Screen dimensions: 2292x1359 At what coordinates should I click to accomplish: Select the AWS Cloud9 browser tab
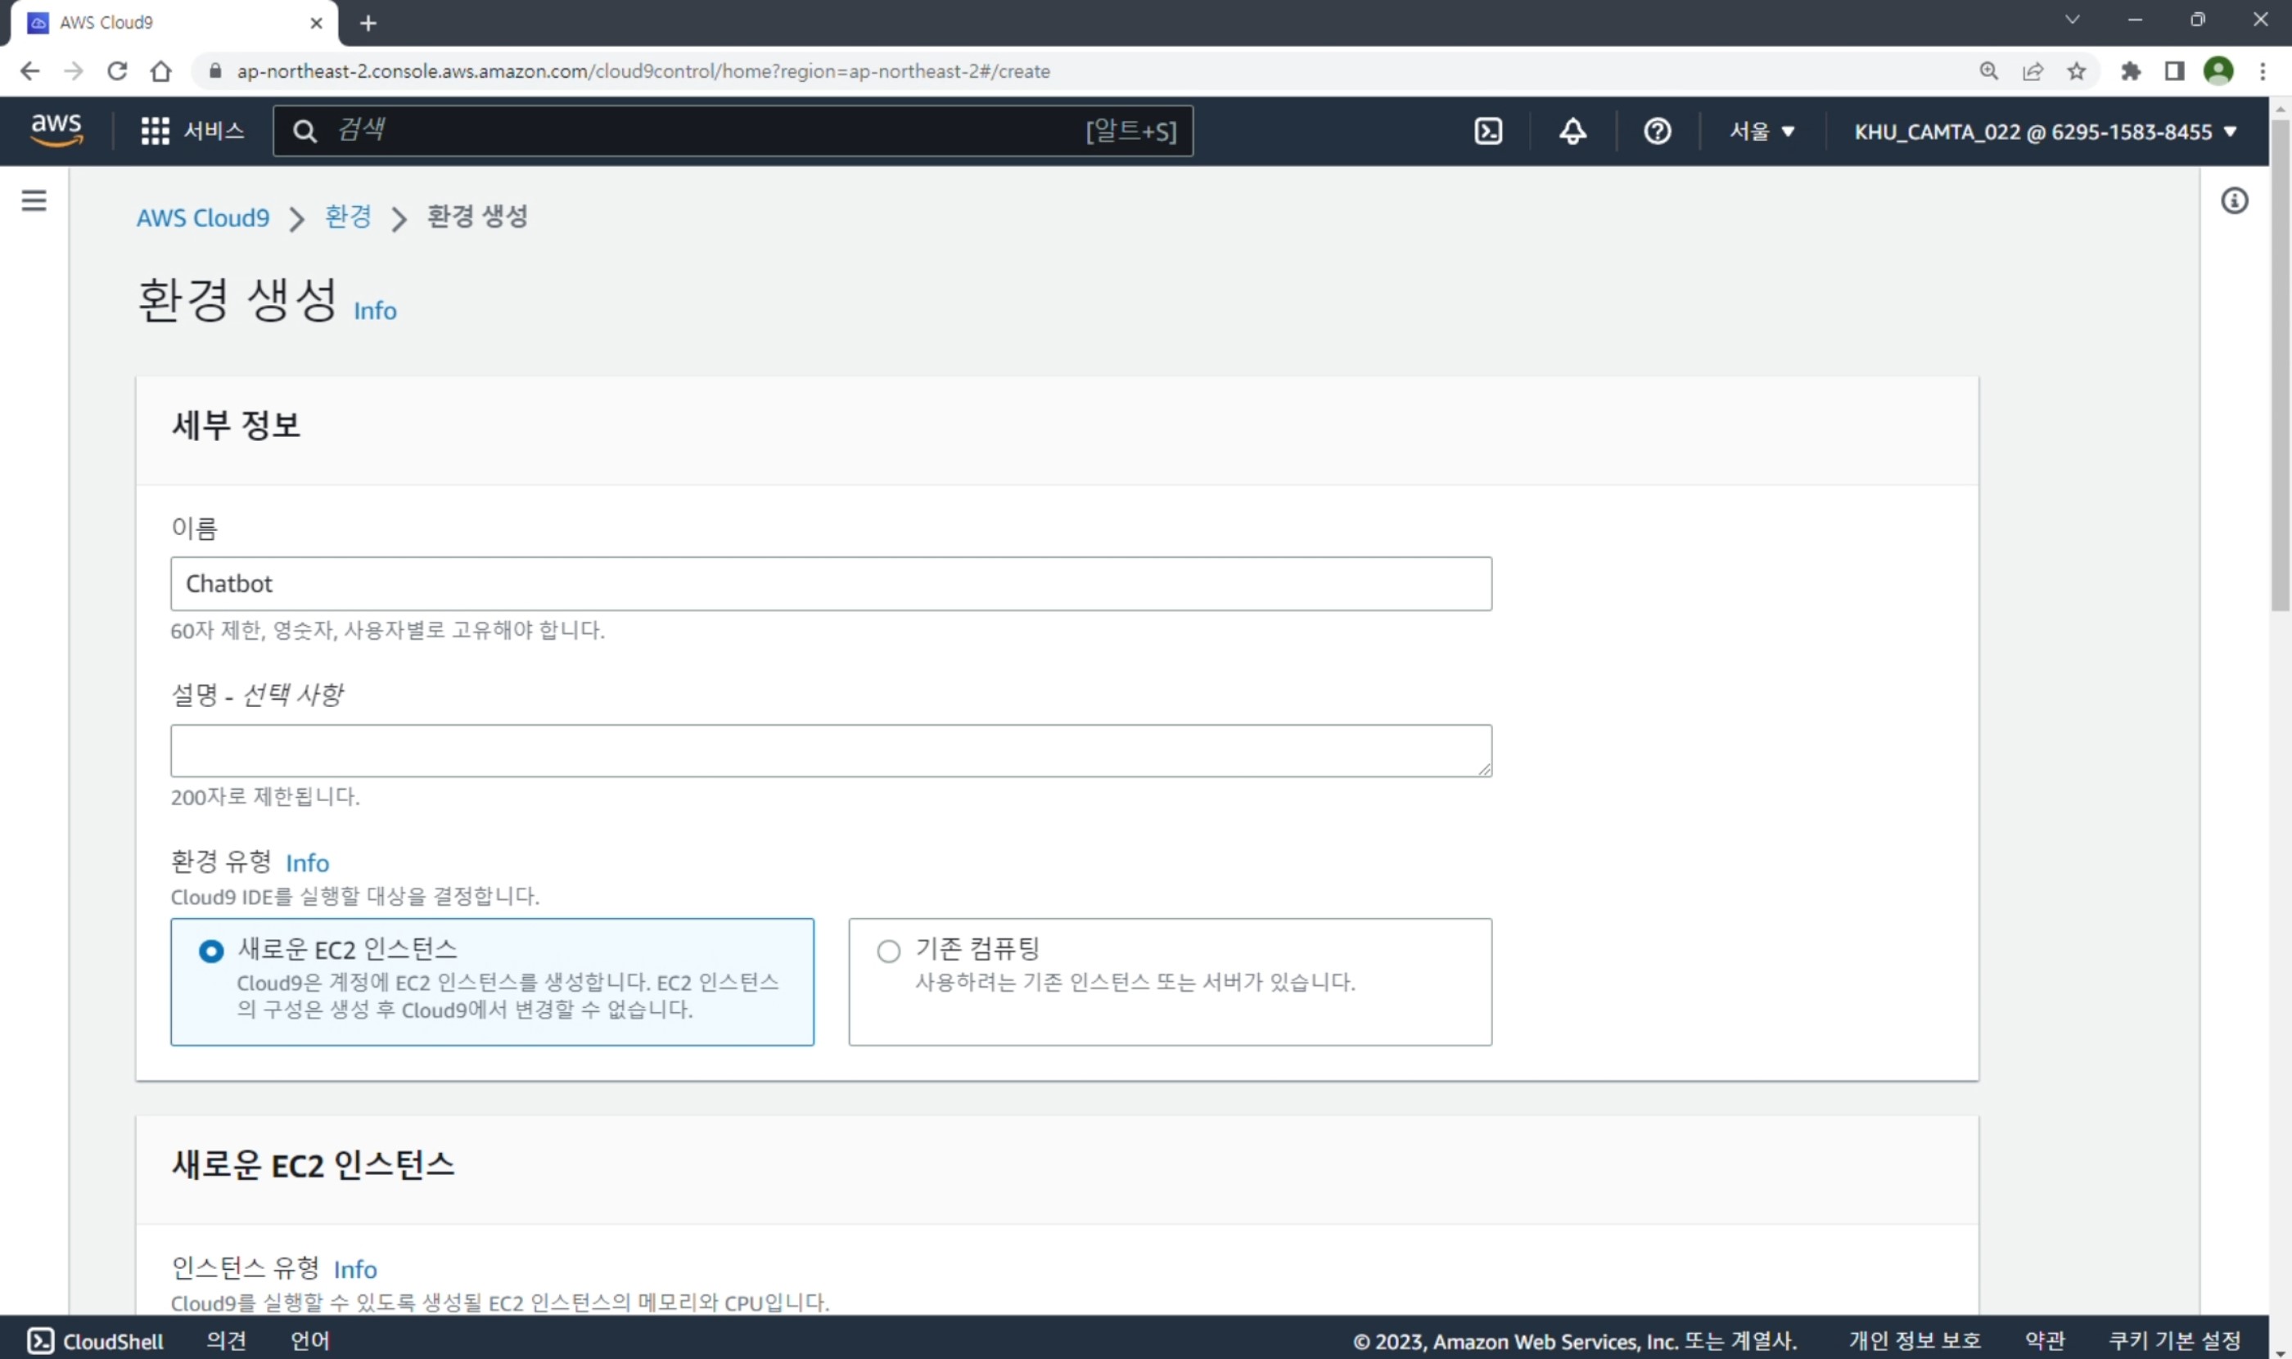click(174, 23)
